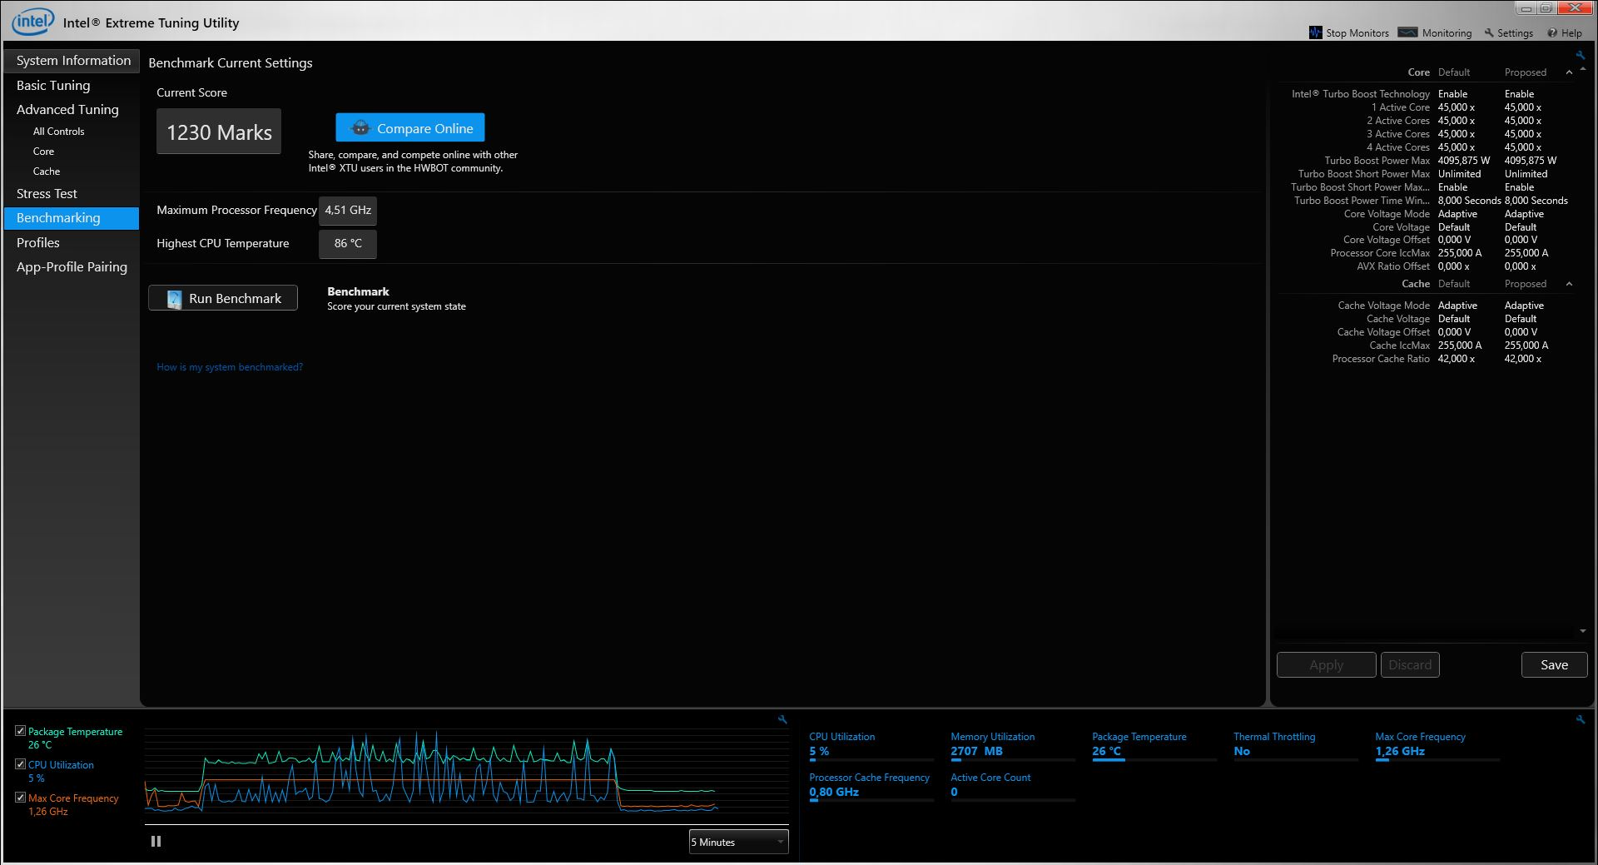Select Cache under Advanced Tuning
This screenshot has height=865, width=1598.
[47, 172]
